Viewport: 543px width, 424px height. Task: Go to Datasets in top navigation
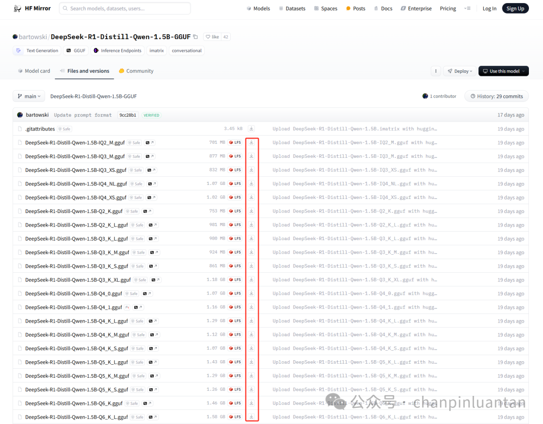coord(292,9)
